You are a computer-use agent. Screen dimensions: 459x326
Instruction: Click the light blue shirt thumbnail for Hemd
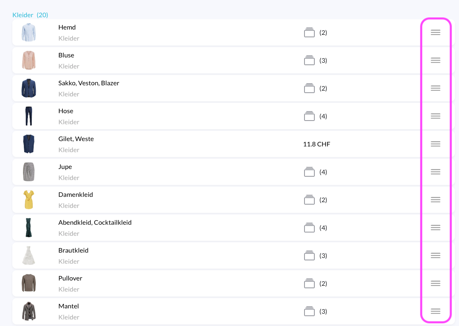pyautogui.click(x=29, y=32)
